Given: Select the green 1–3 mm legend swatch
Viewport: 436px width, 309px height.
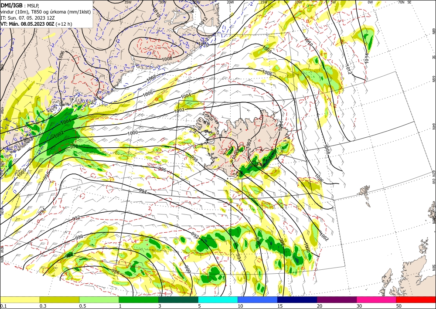Looking at the screenshot, I should pyautogui.click(x=139, y=299).
